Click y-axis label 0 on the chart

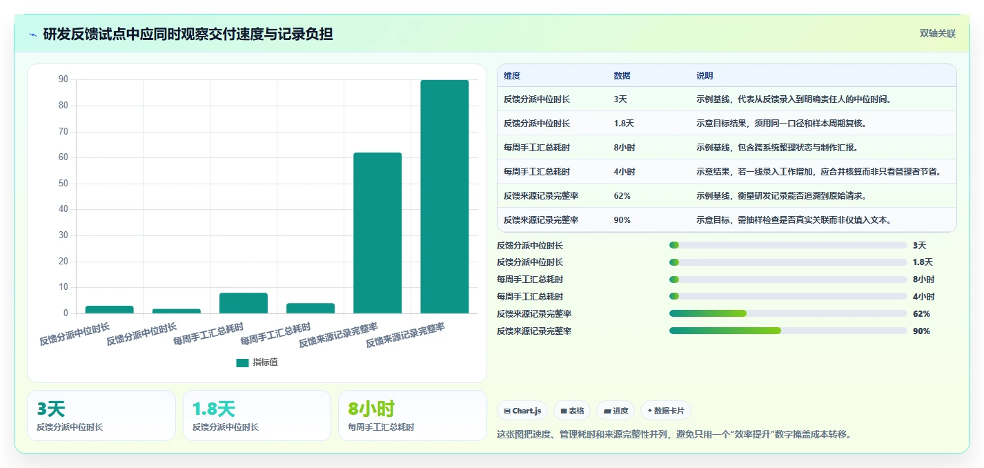[x=66, y=313]
